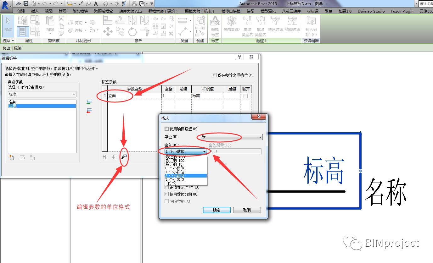Choose 3 个小数位 from the rounding list

(x=186, y=179)
